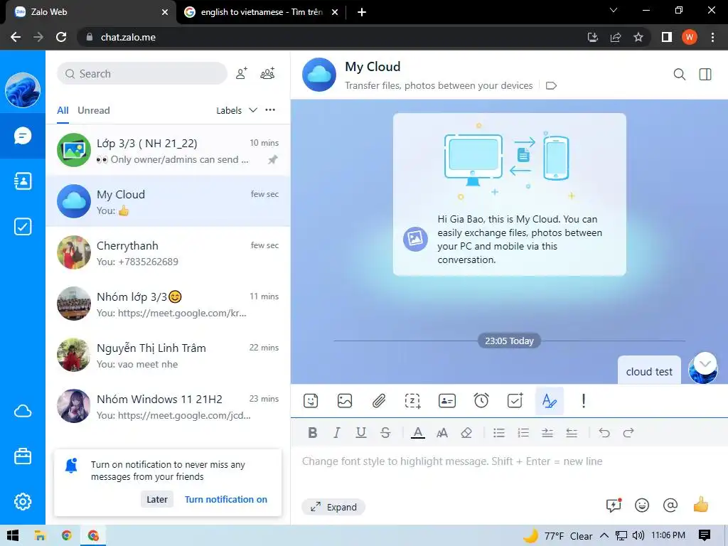
Task: Open the Windows Start menu
Action: click(13, 535)
